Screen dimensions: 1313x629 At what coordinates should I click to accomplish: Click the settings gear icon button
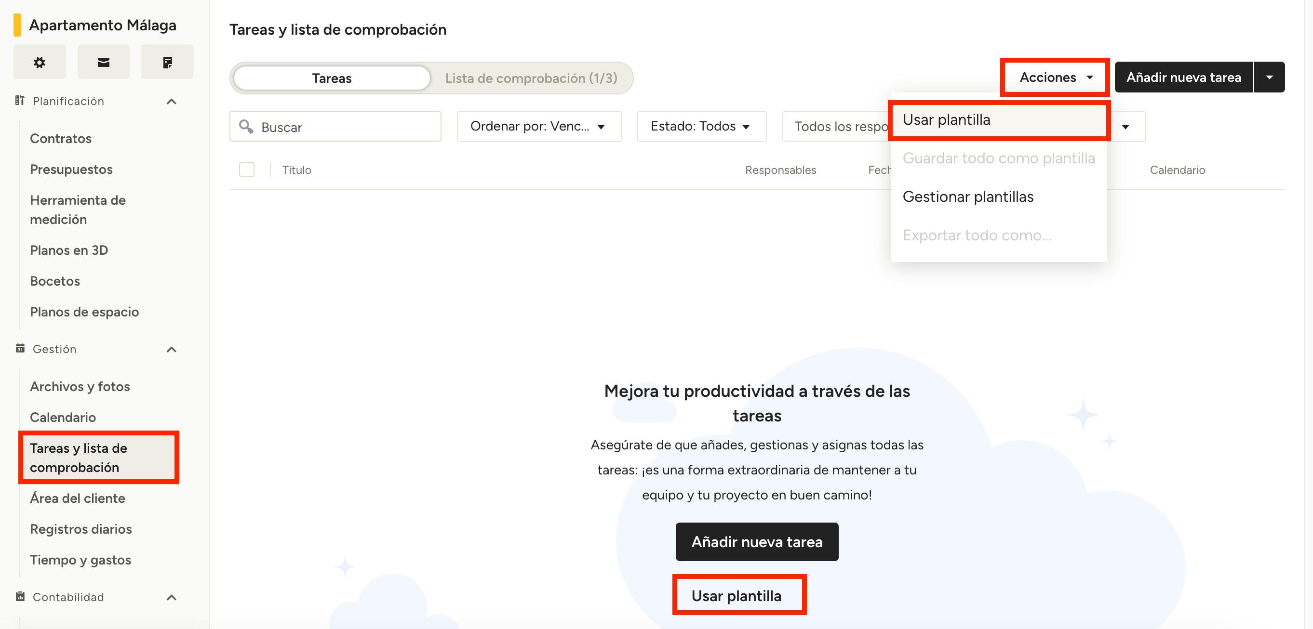39,62
